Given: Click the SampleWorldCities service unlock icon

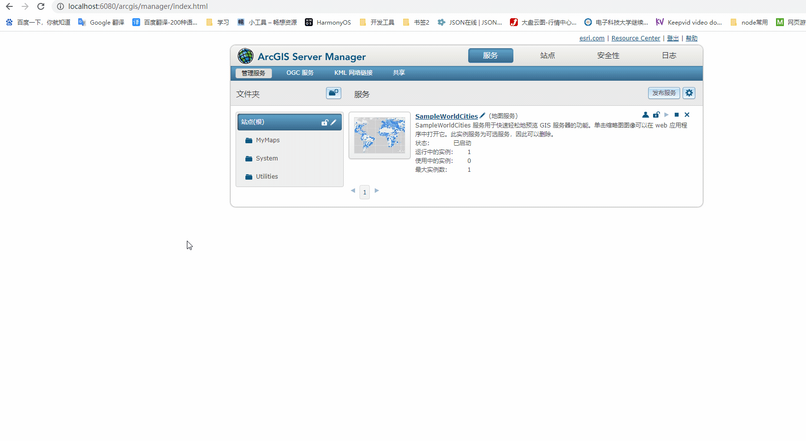Looking at the screenshot, I should [x=656, y=115].
